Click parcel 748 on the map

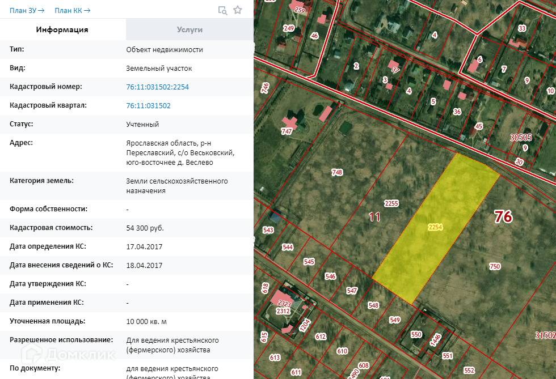click(337, 172)
